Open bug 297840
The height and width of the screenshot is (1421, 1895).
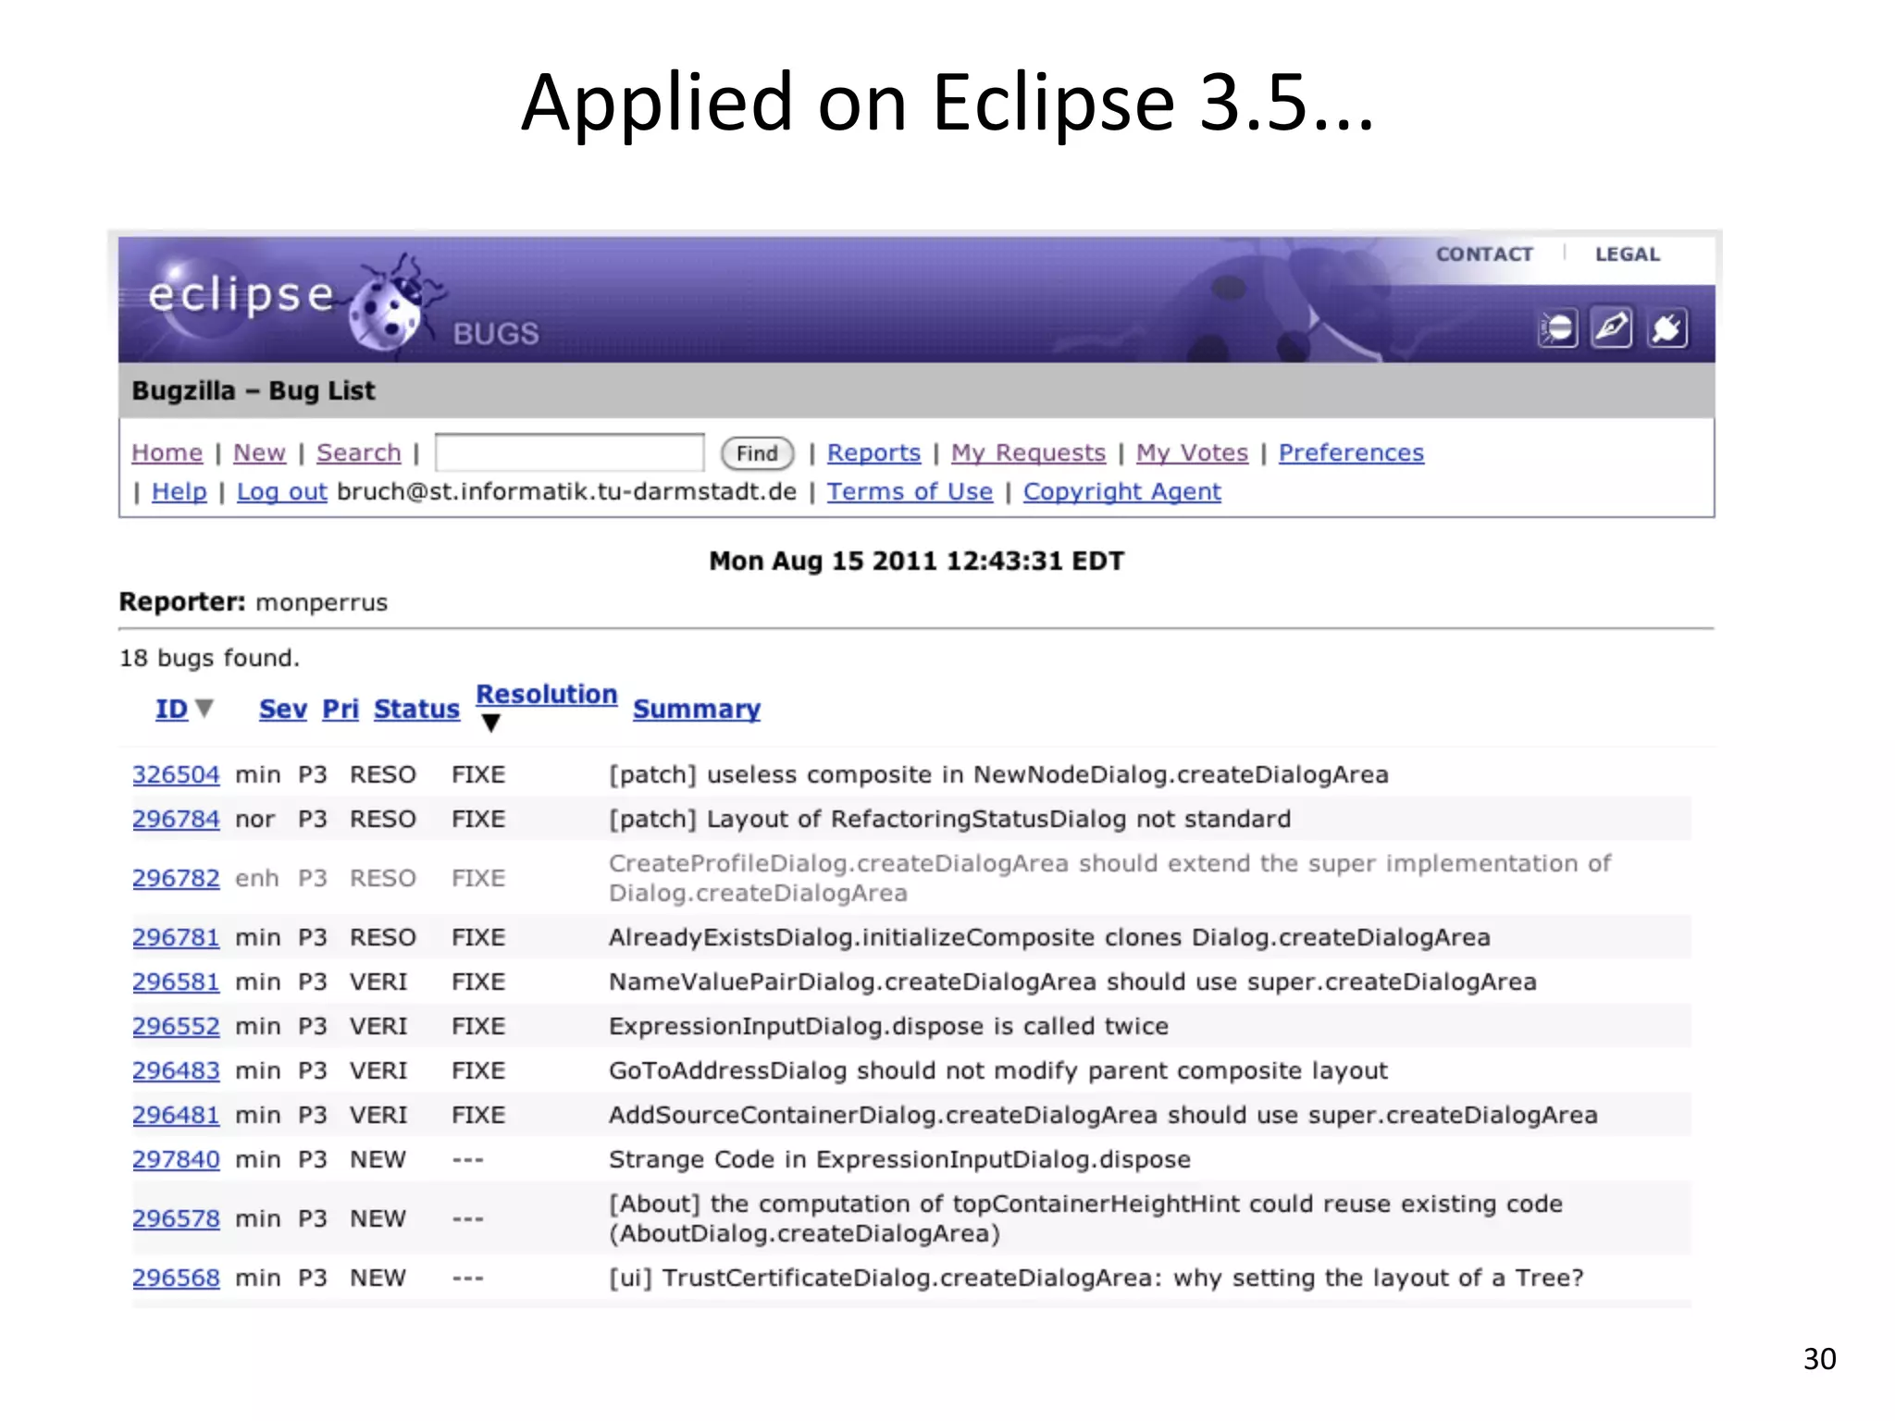(x=176, y=1159)
